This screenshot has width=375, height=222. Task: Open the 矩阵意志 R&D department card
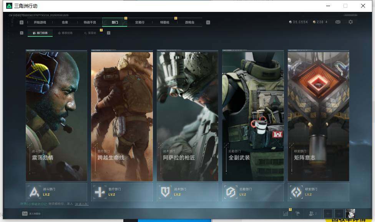(x=319, y=115)
